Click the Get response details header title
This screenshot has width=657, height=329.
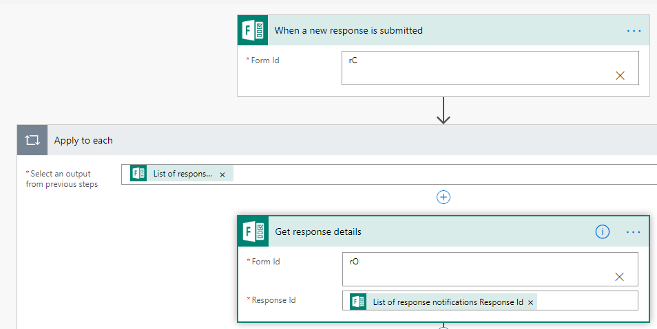pos(318,231)
